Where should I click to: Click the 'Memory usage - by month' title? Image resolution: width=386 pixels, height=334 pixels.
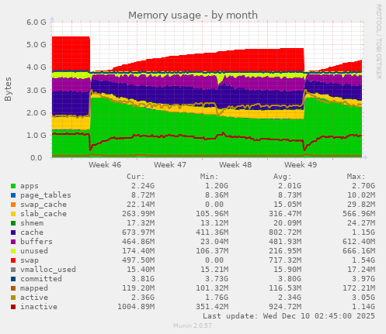[193, 15]
